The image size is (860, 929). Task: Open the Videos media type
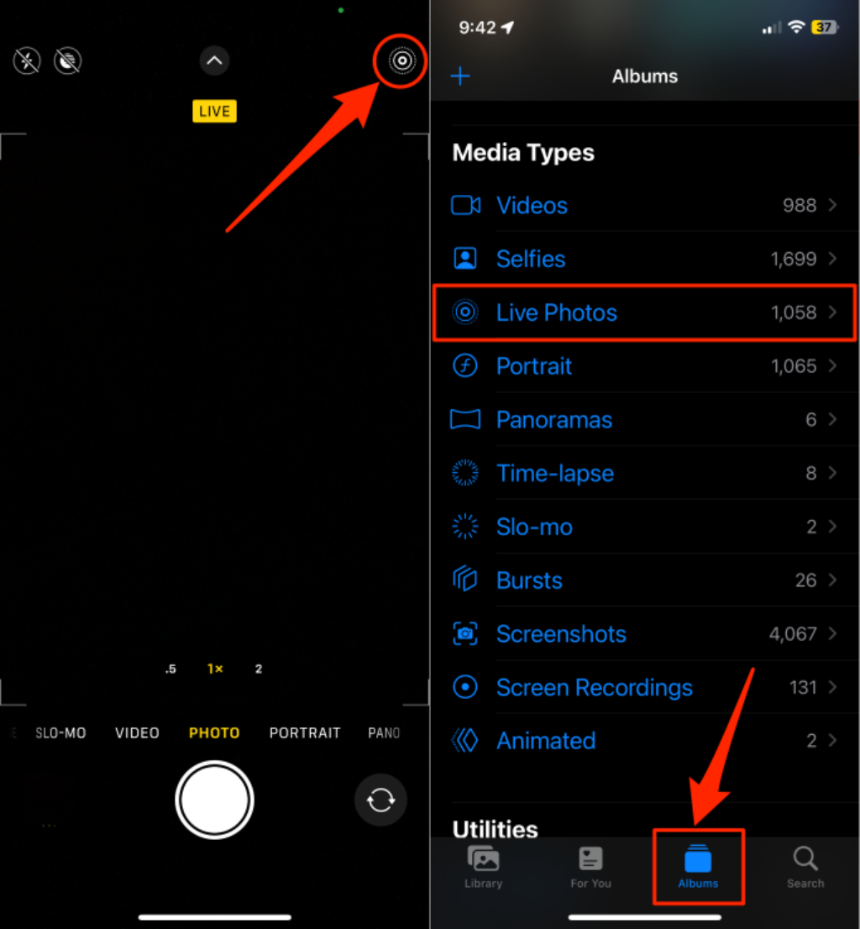[x=644, y=206]
